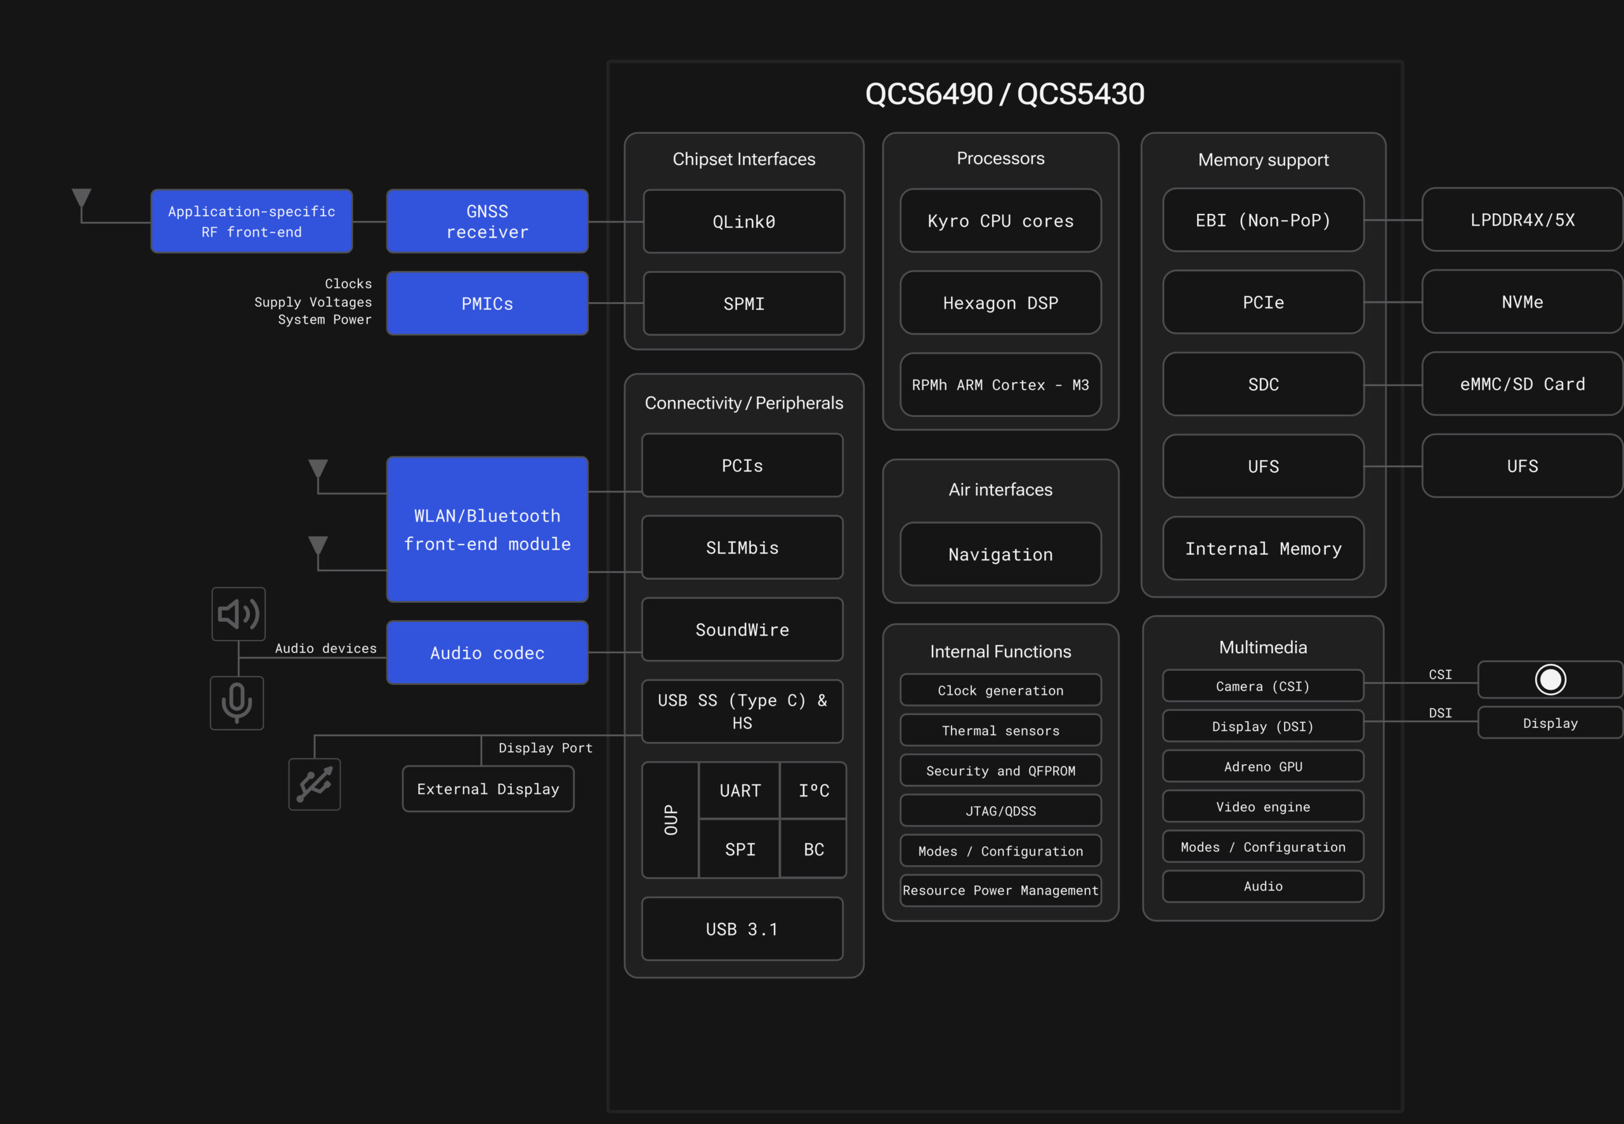The image size is (1624, 1124).
Task: Select EBI (Non-PoP) box
Action: pos(1264,220)
